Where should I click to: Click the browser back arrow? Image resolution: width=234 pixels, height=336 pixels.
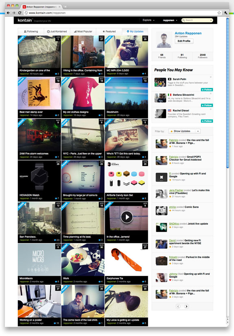click(x=8, y=13)
